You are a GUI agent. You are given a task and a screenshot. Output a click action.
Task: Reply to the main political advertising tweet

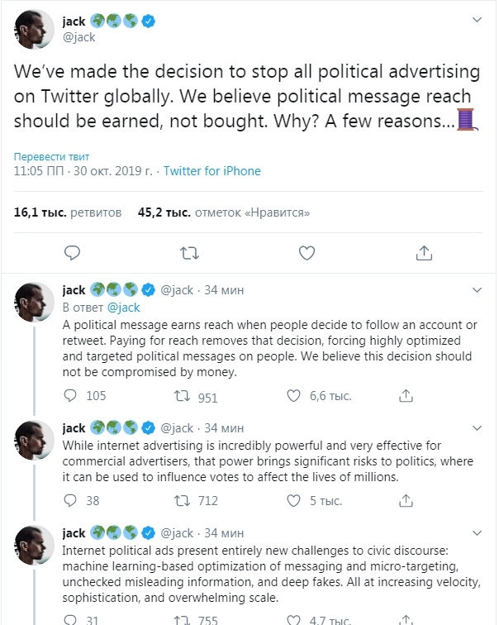point(72,252)
